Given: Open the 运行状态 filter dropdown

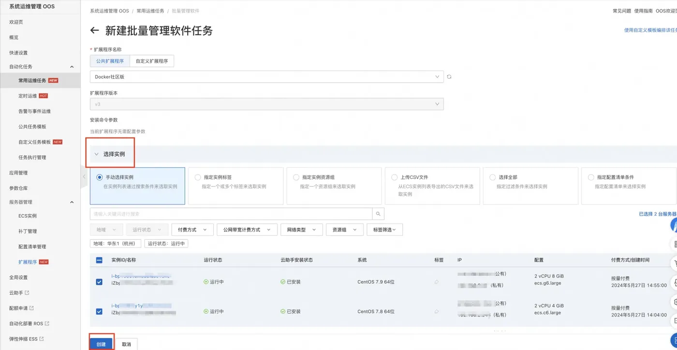Looking at the screenshot, I should [147, 230].
